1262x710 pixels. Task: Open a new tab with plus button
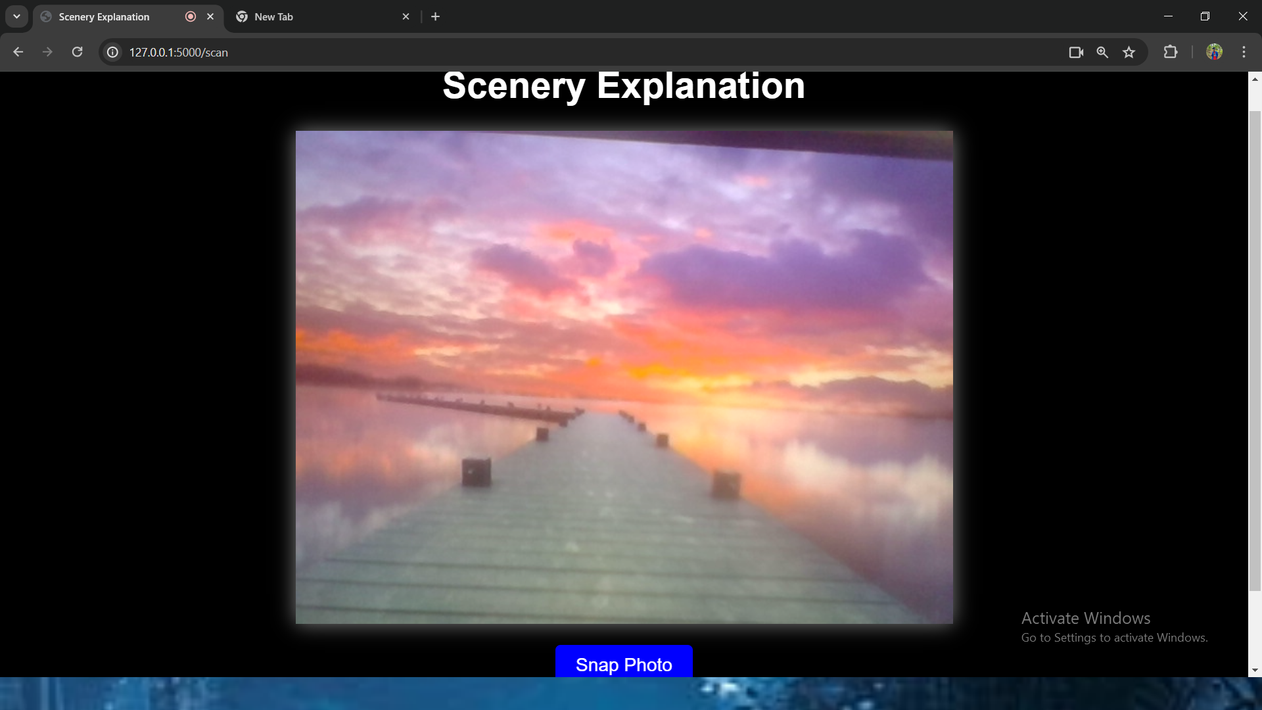point(435,16)
